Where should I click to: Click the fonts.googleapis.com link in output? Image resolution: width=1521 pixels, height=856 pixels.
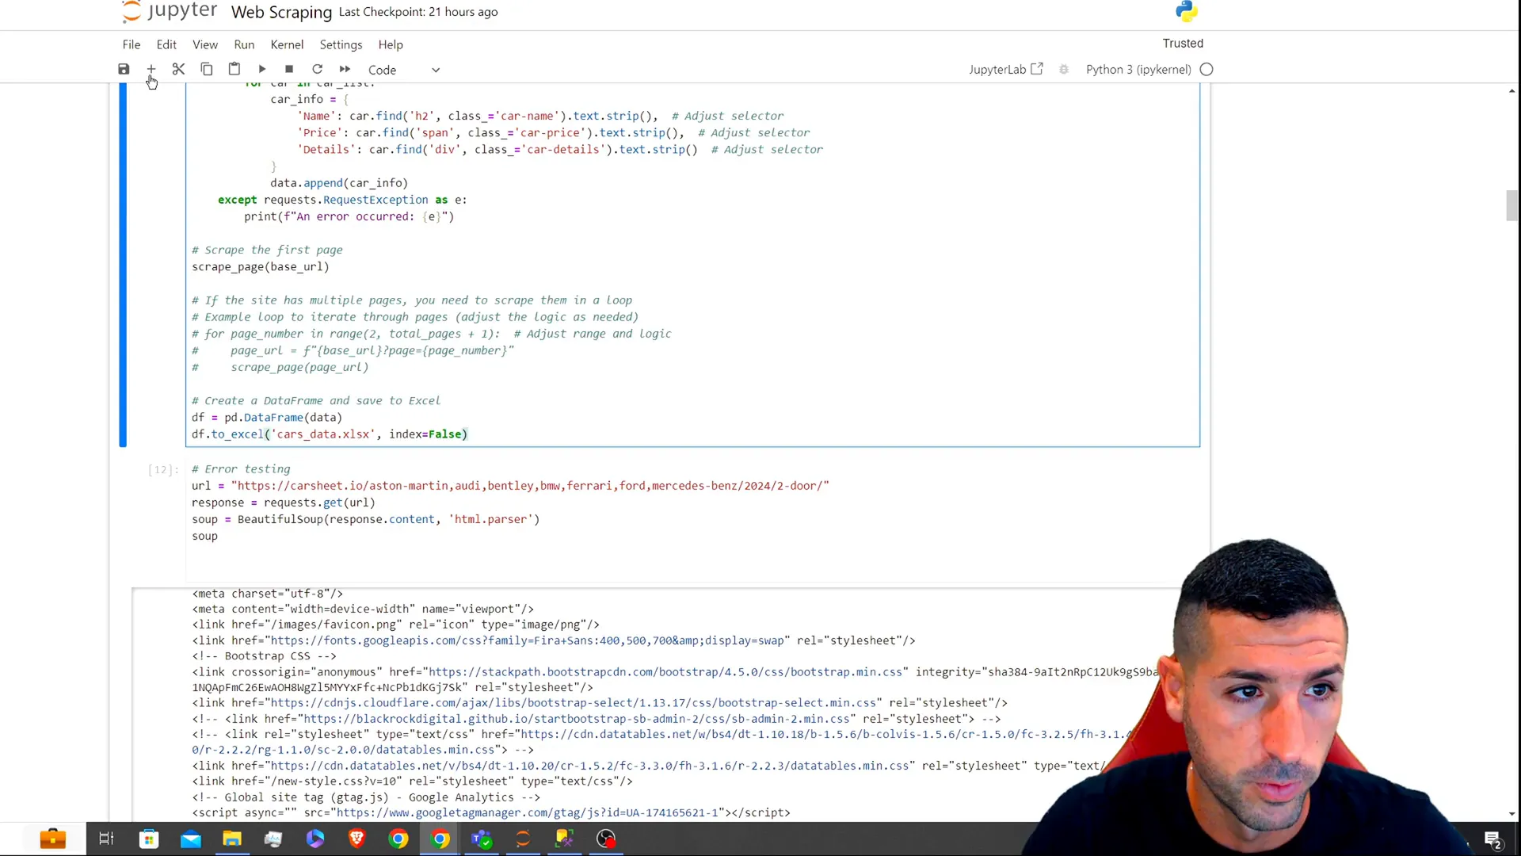pos(528,640)
